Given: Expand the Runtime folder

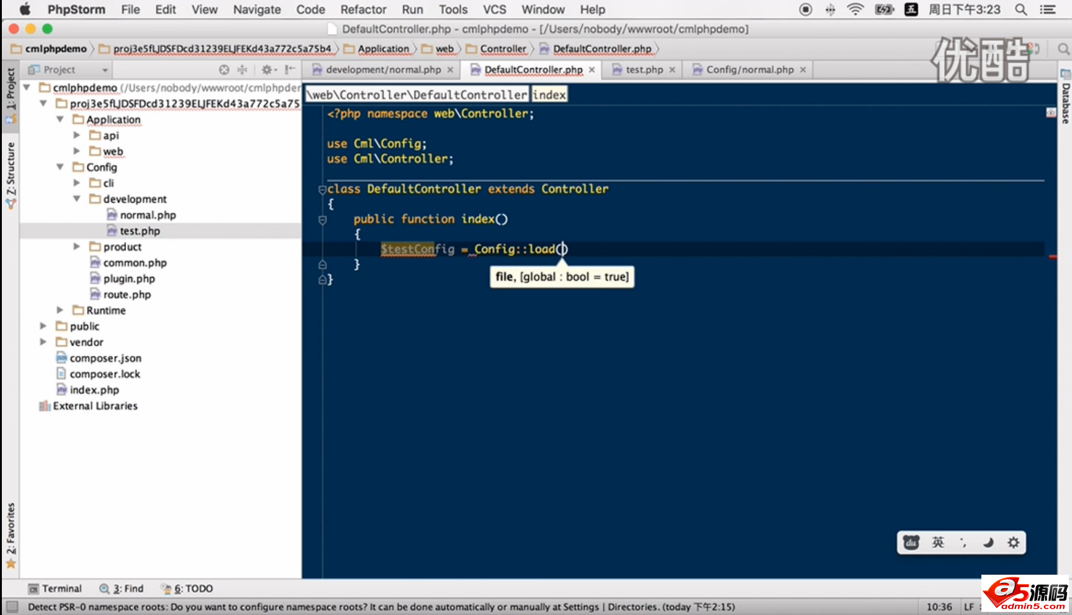Looking at the screenshot, I should (60, 310).
